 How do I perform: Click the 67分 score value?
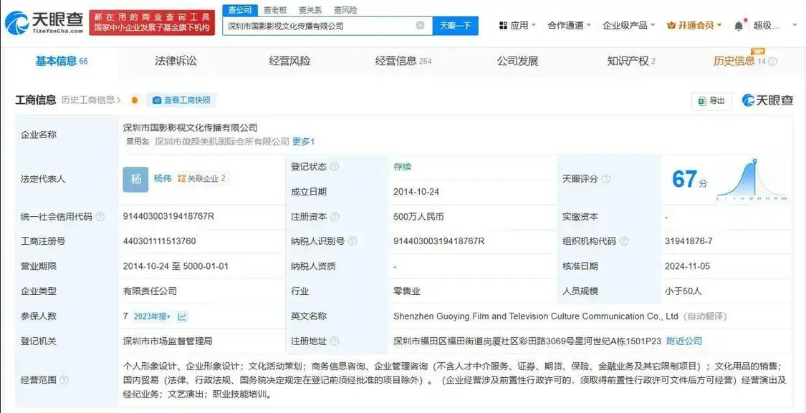(x=689, y=179)
